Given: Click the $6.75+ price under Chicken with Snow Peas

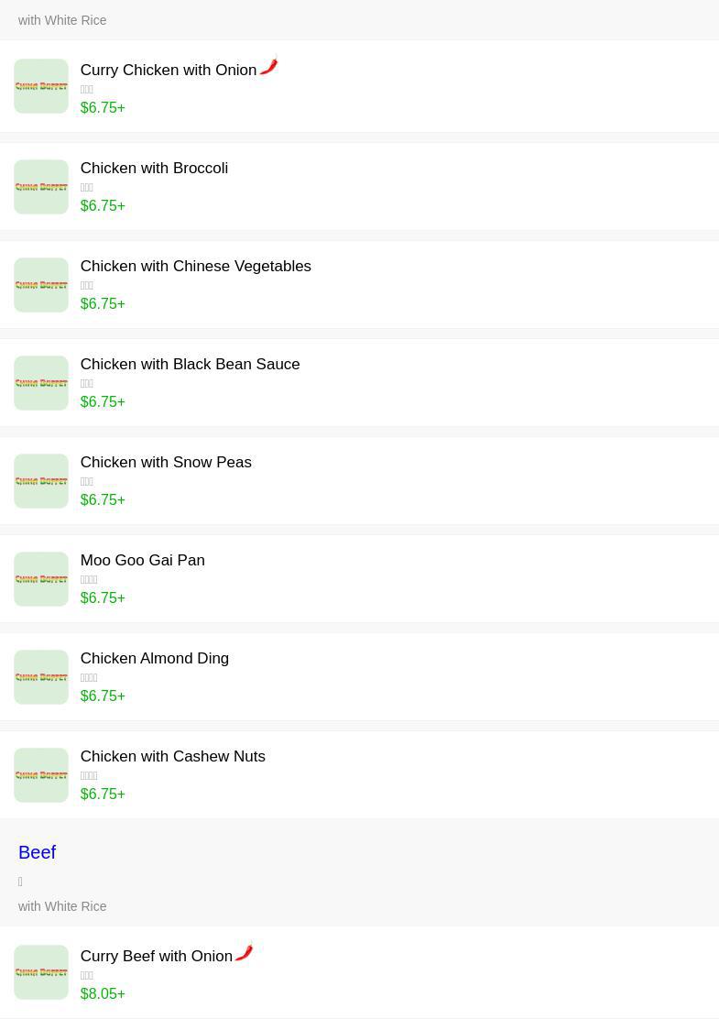Looking at the screenshot, I should coord(103,500).
